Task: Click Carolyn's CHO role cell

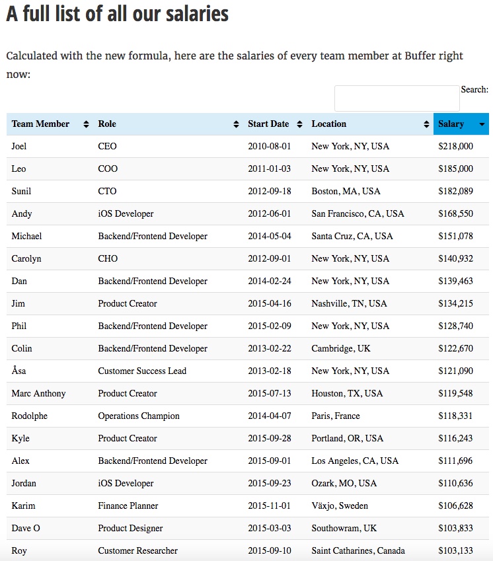Action: click(107, 259)
